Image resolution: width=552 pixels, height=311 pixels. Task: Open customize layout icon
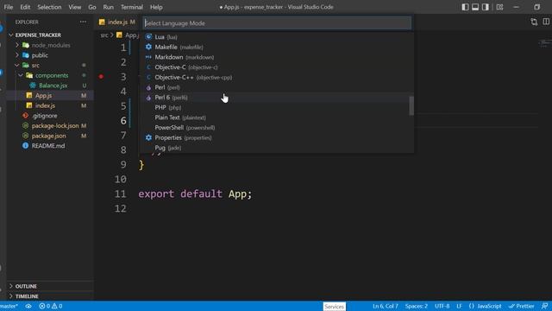(x=499, y=7)
